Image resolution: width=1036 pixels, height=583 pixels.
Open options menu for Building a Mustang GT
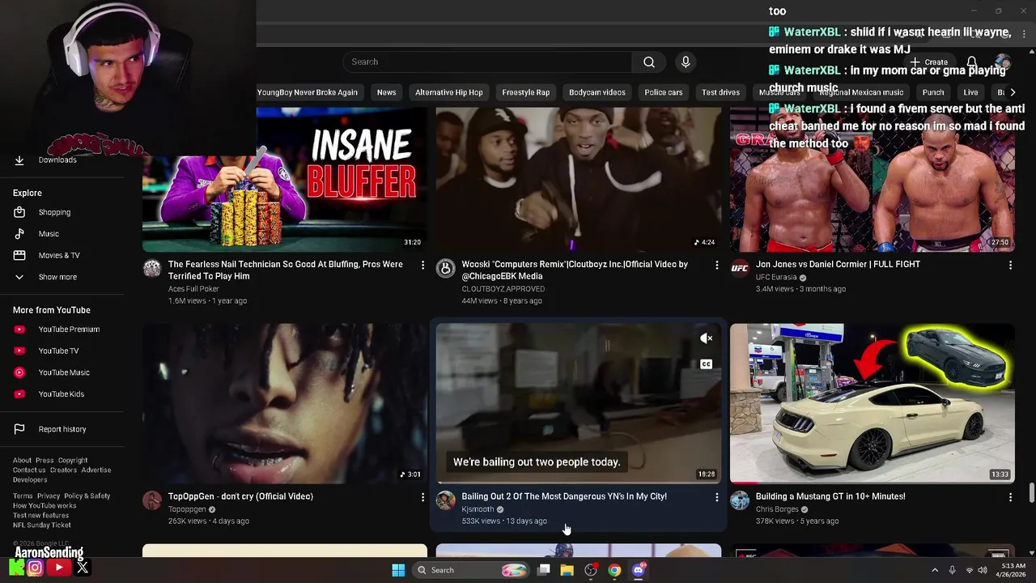pos(1010,497)
